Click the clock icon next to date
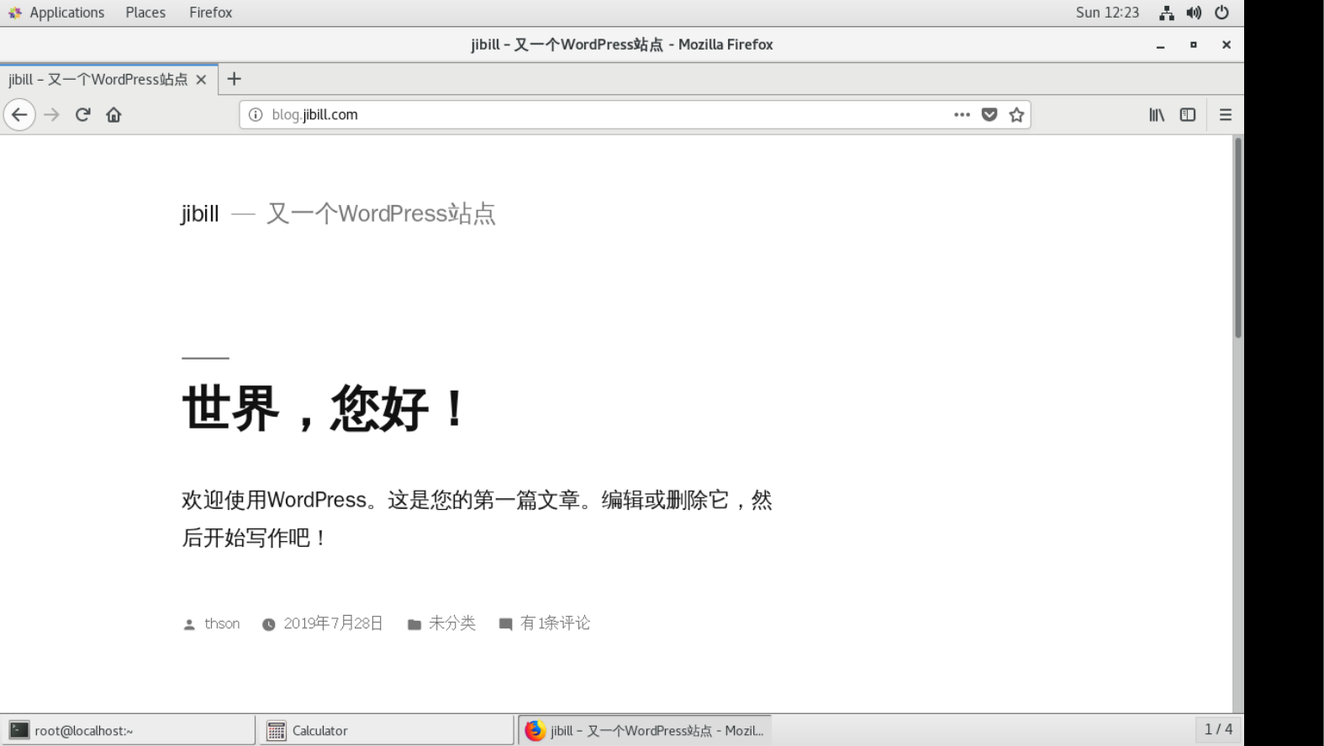Screen dimensions: 1324x746 268,624
